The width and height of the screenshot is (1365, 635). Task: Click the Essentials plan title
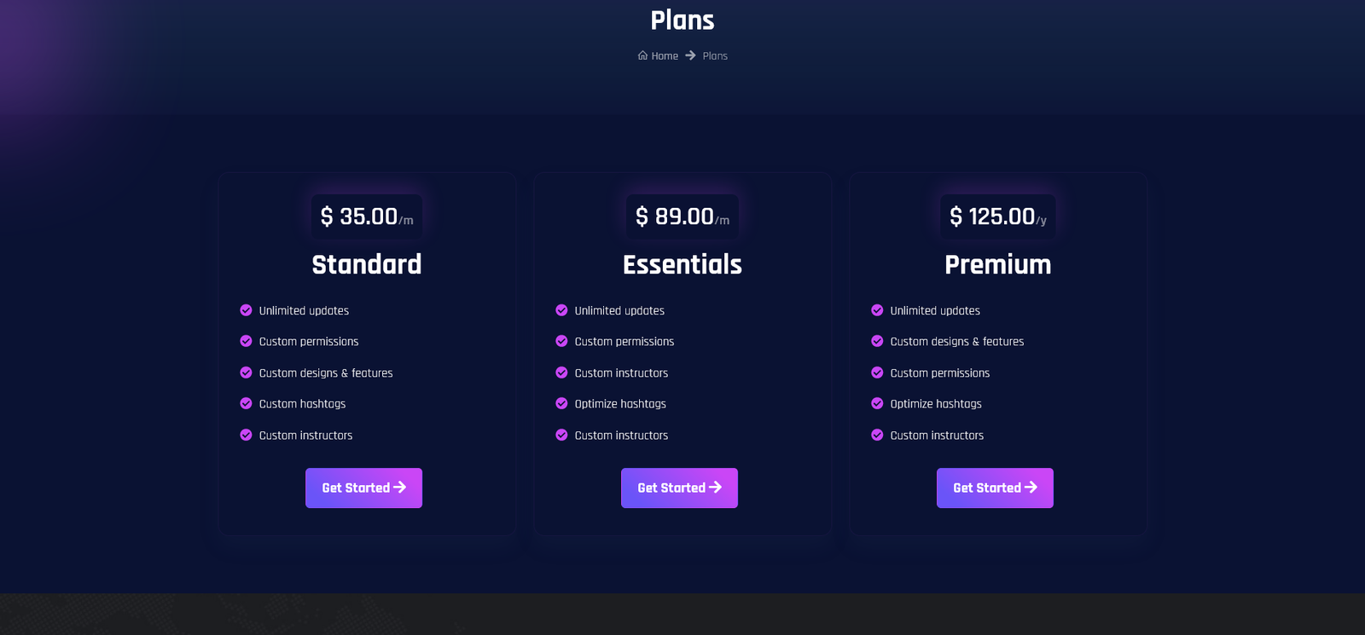pyautogui.click(x=682, y=264)
